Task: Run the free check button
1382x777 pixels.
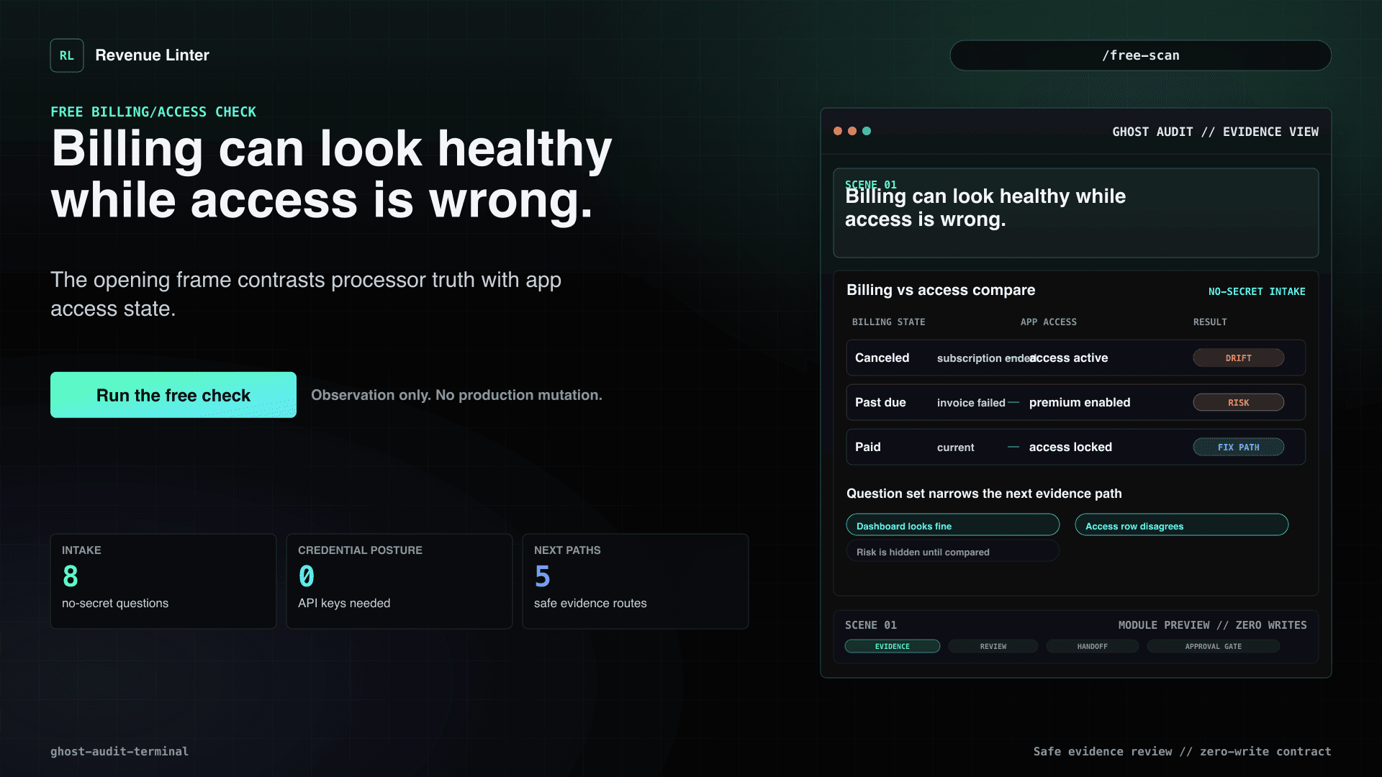Action: [x=173, y=395]
